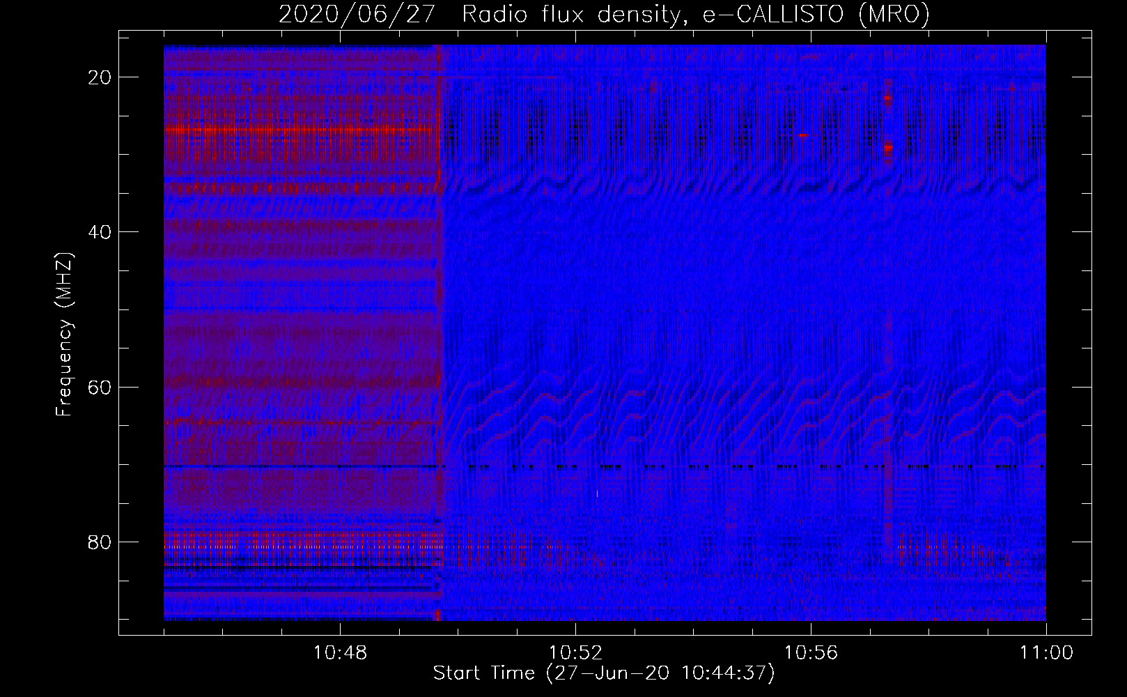Click the black dashed line at 70 MHz
This screenshot has width=1127, height=697.
click(605, 466)
